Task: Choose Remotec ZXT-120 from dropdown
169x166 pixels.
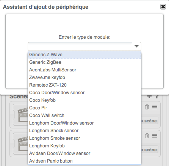Action: point(84,85)
